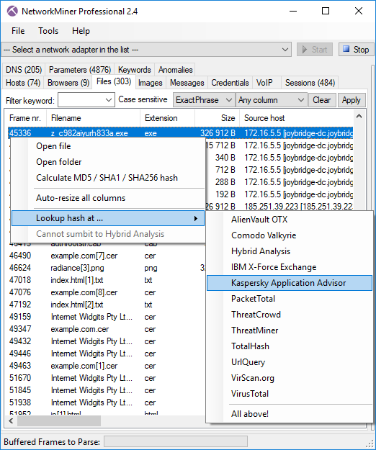Switch to the Sessions (484) tab
The height and width of the screenshot is (450, 376).
(x=310, y=83)
